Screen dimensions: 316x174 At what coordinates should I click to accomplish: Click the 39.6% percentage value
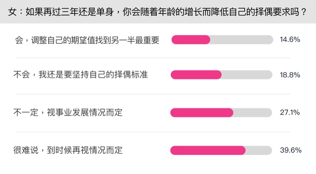tap(290, 150)
